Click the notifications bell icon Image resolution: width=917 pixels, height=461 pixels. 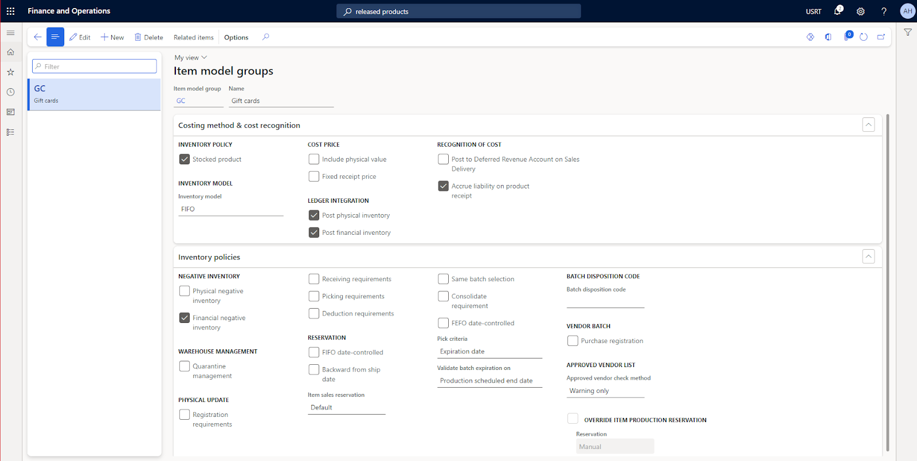point(837,11)
